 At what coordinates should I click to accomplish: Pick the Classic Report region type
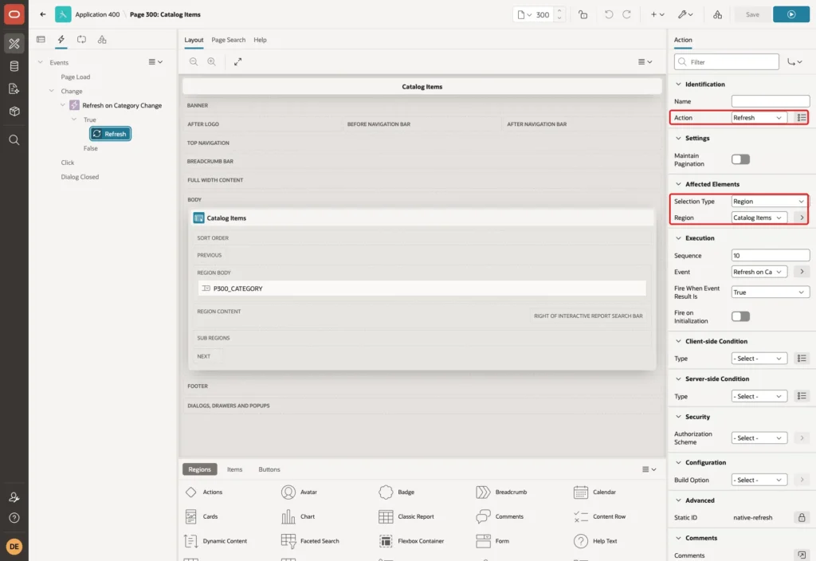click(x=406, y=516)
